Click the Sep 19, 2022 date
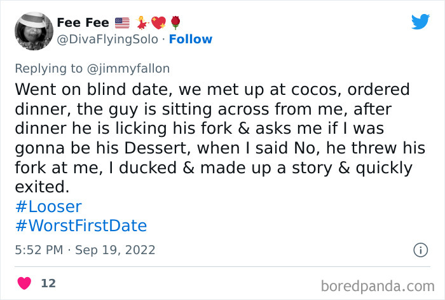445x300 pixels. (115, 250)
